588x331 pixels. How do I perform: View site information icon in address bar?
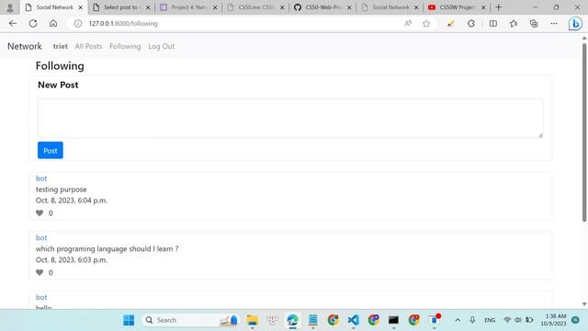(77, 23)
